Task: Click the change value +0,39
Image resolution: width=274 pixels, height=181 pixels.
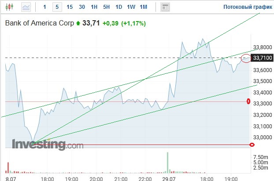Action: pyautogui.click(x=111, y=23)
